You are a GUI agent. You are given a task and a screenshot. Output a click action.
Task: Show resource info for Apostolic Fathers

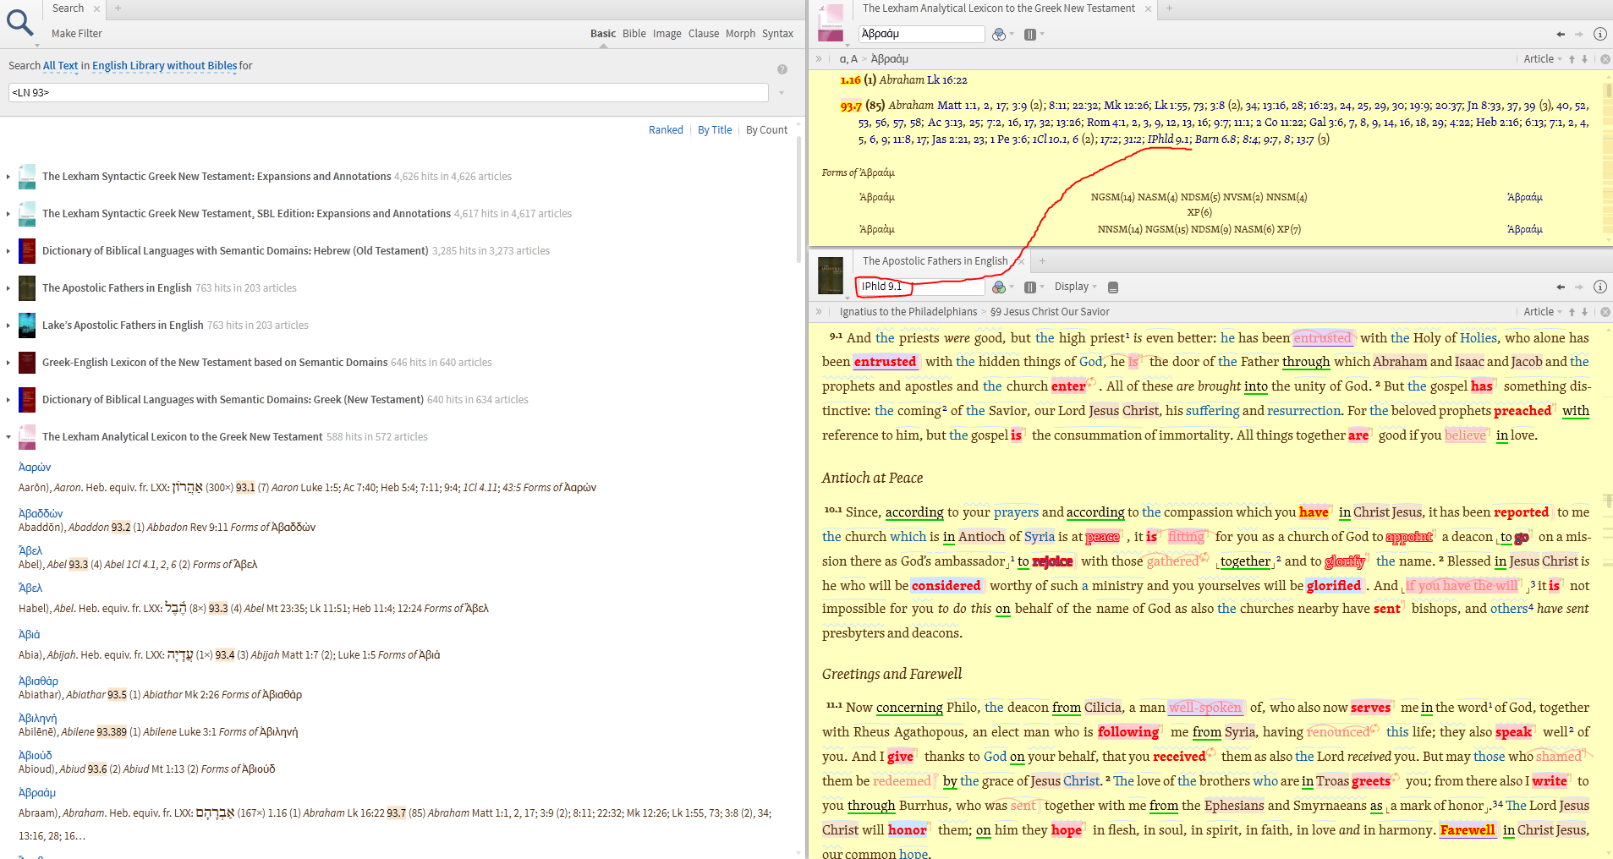1599,287
